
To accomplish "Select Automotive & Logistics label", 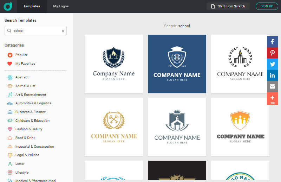I will click(33, 103).
